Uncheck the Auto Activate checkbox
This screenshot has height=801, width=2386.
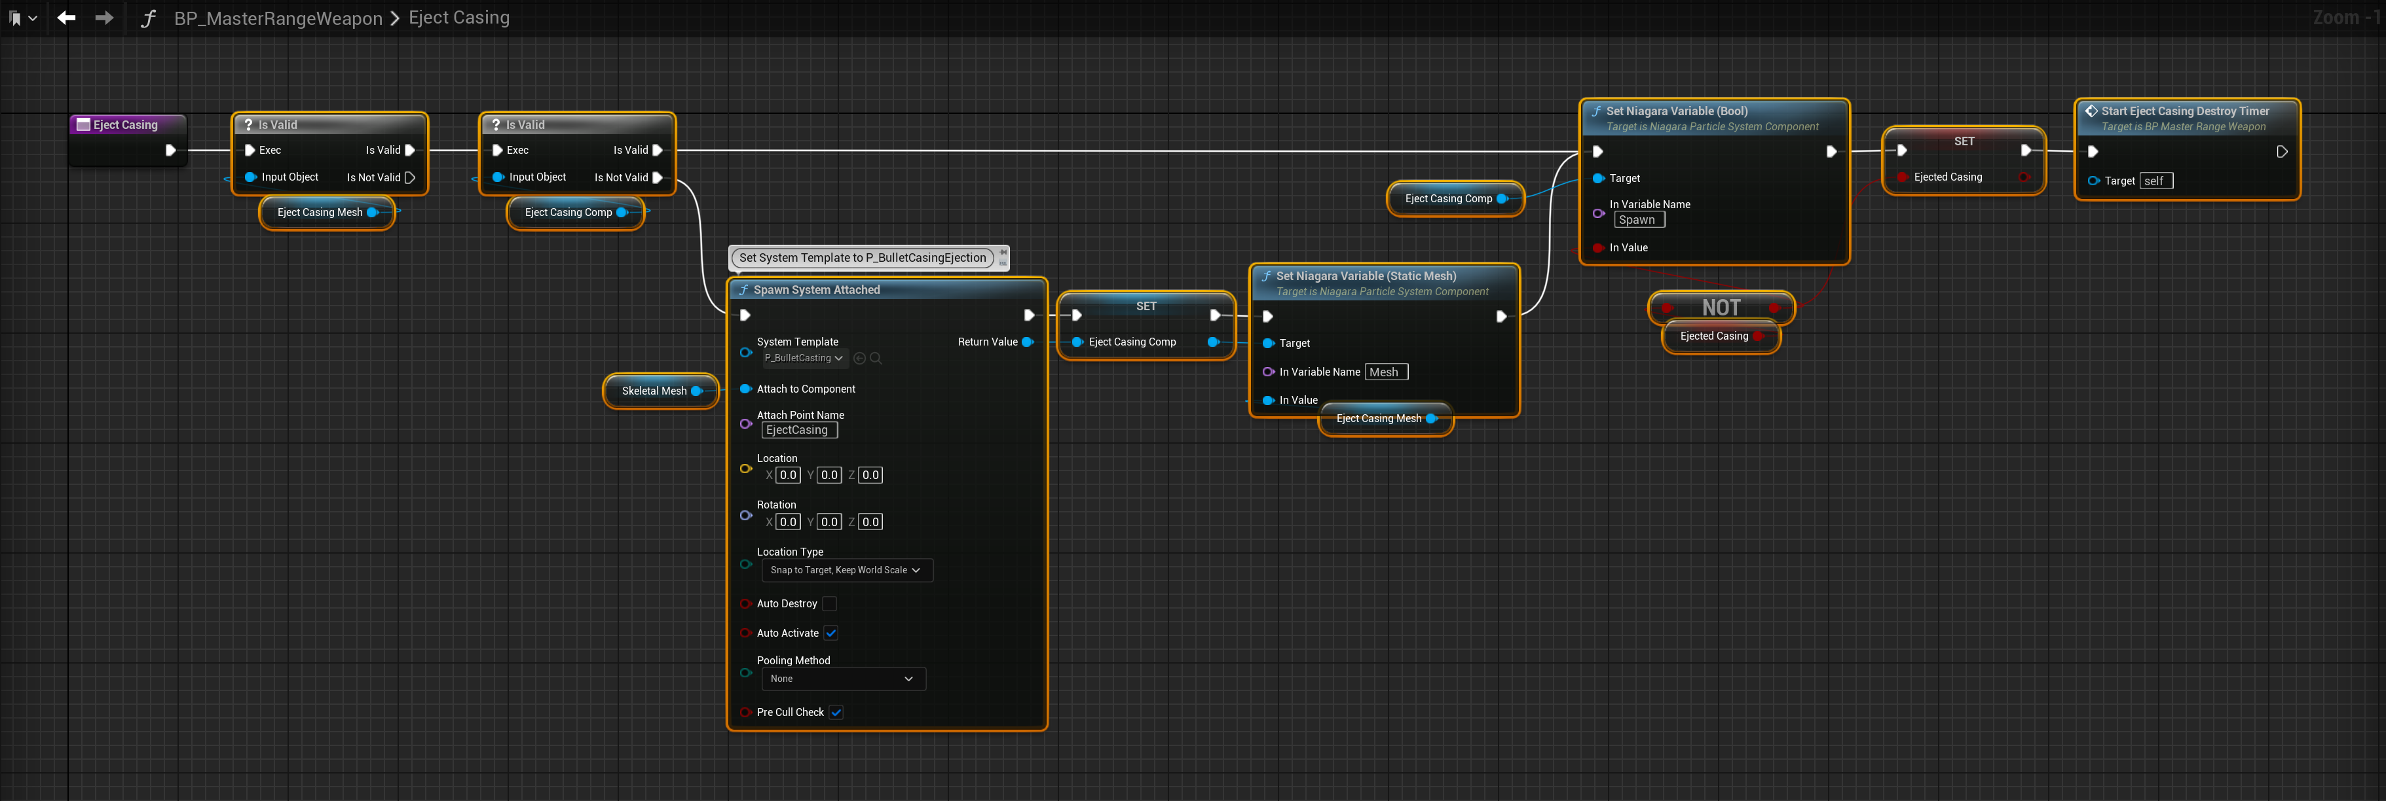[x=831, y=633]
